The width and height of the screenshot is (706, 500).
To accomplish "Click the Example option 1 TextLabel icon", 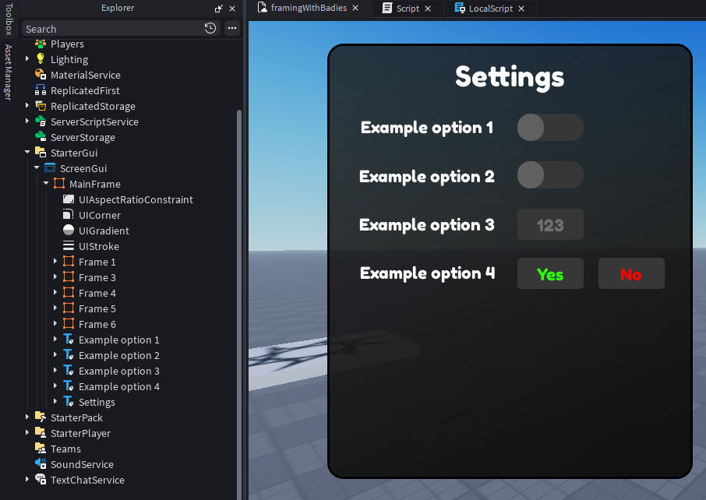I will 69,340.
